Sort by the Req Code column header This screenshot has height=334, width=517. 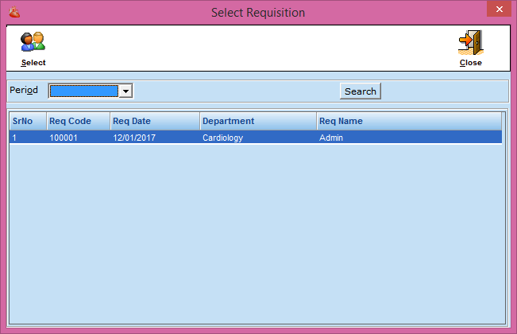tap(77, 121)
